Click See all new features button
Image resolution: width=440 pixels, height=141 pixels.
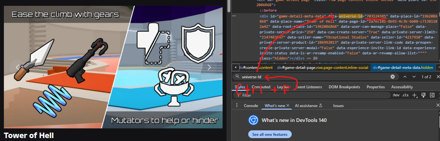click(270, 134)
